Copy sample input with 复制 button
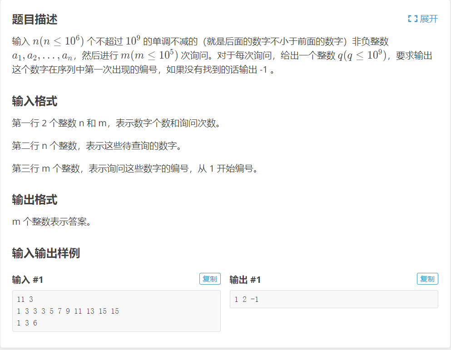451x350 pixels. point(210,279)
